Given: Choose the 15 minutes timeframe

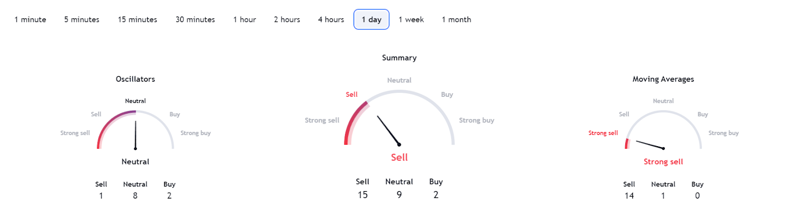Looking at the screenshot, I should tap(137, 19).
